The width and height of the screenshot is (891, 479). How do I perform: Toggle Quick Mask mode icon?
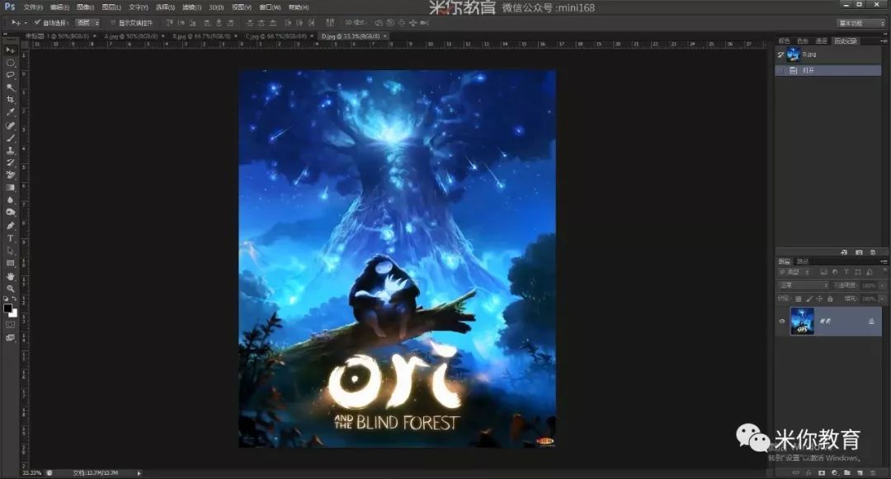pyautogui.click(x=10, y=325)
